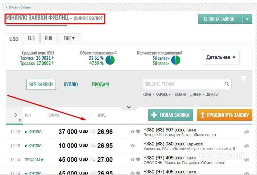
Task: Click the pie chart next to 52.61 %
Action: point(110,60)
